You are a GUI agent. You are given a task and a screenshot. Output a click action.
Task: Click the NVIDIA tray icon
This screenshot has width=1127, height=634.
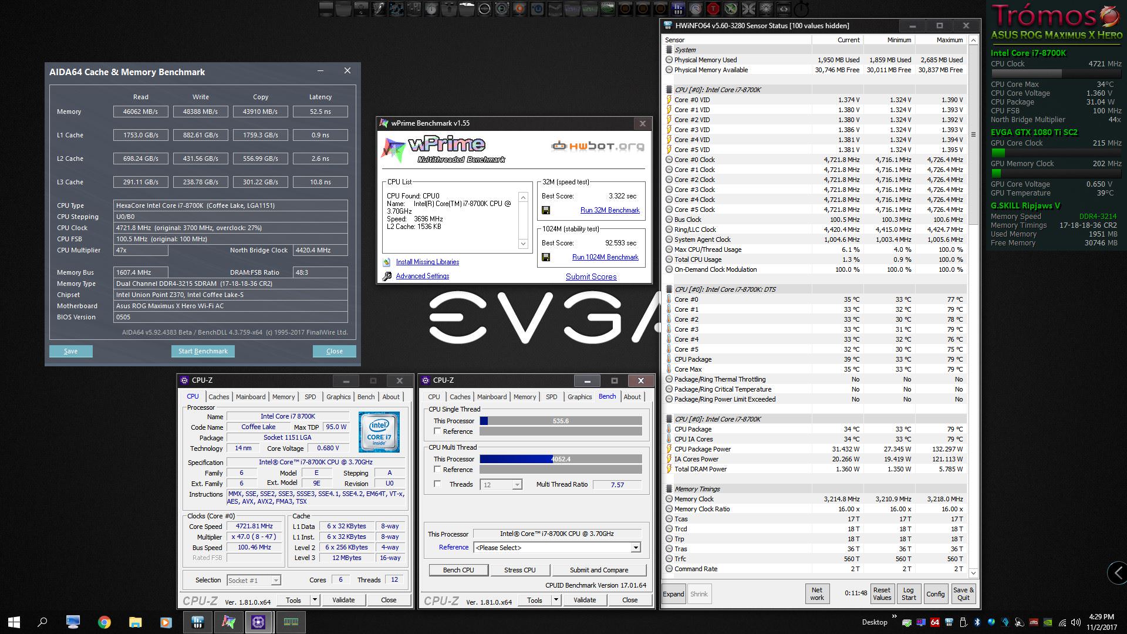point(1048,622)
